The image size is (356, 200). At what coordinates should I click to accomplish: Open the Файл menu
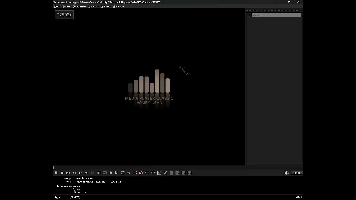tap(57, 6)
